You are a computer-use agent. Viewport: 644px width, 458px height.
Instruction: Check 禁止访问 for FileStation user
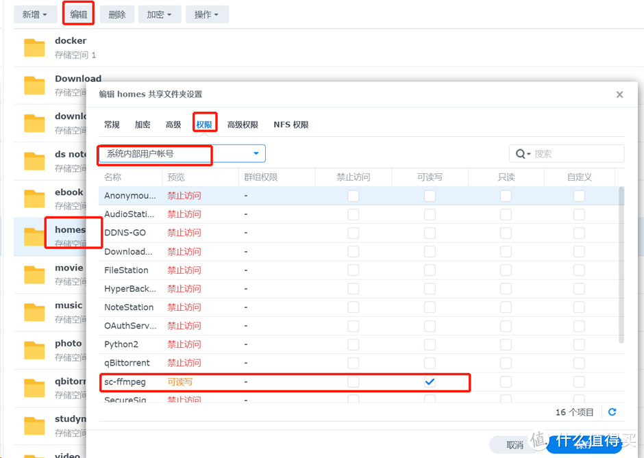354,270
